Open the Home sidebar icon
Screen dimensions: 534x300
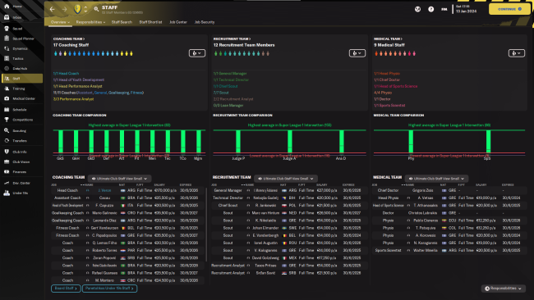[x=7, y=6]
